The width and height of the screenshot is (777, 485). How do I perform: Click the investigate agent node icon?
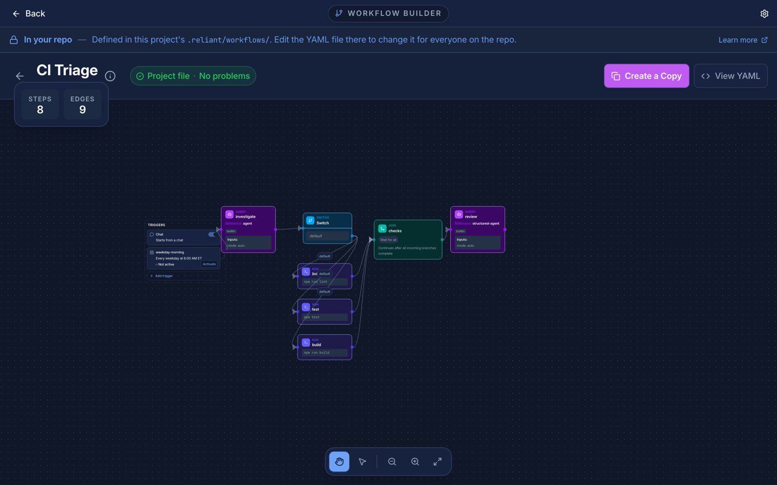tap(229, 214)
